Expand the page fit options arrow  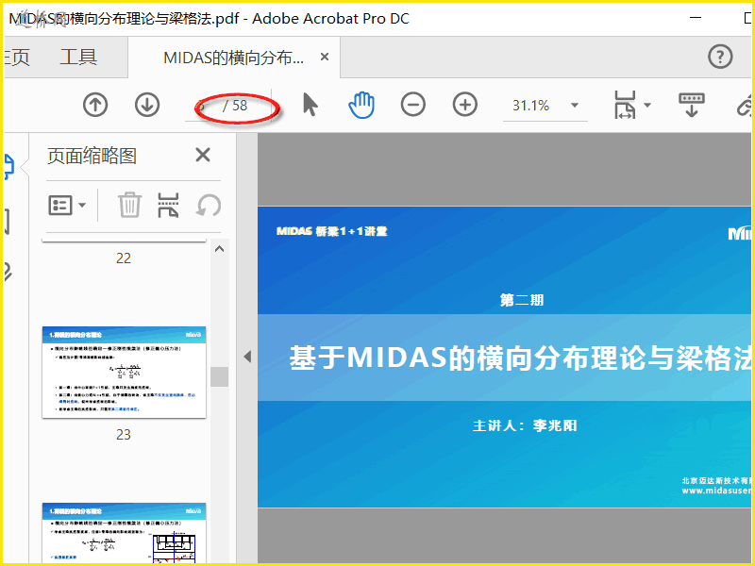tap(647, 105)
